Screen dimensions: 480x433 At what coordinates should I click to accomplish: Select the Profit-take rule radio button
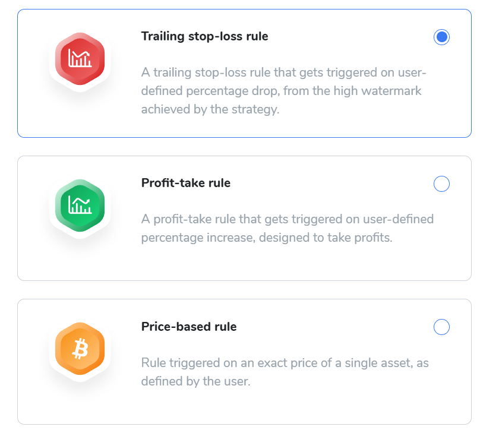(441, 184)
